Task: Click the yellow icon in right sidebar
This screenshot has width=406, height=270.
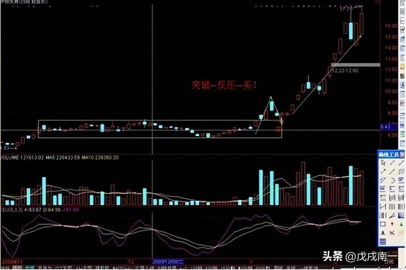Action: (402, 66)
